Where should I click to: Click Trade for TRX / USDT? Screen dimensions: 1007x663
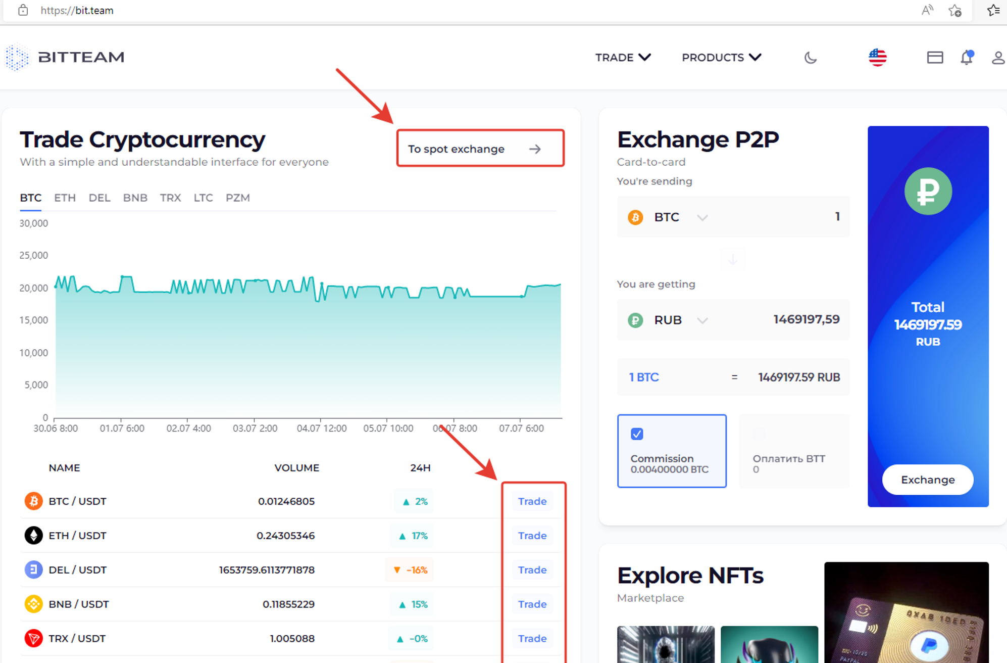click(x=532, y=639)
